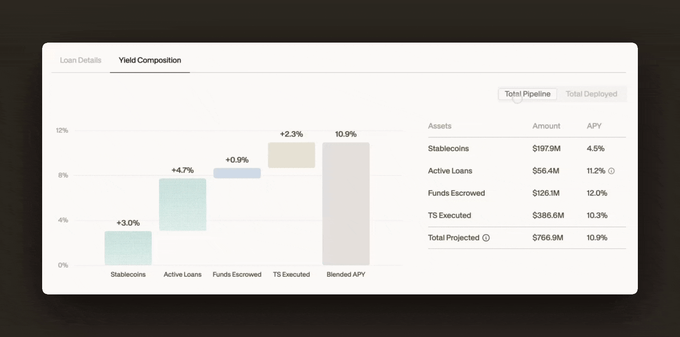The height and width of the screenshot is (337, 680).
Task: Open the Loan Details tab
Action: (x=81, y=60)
